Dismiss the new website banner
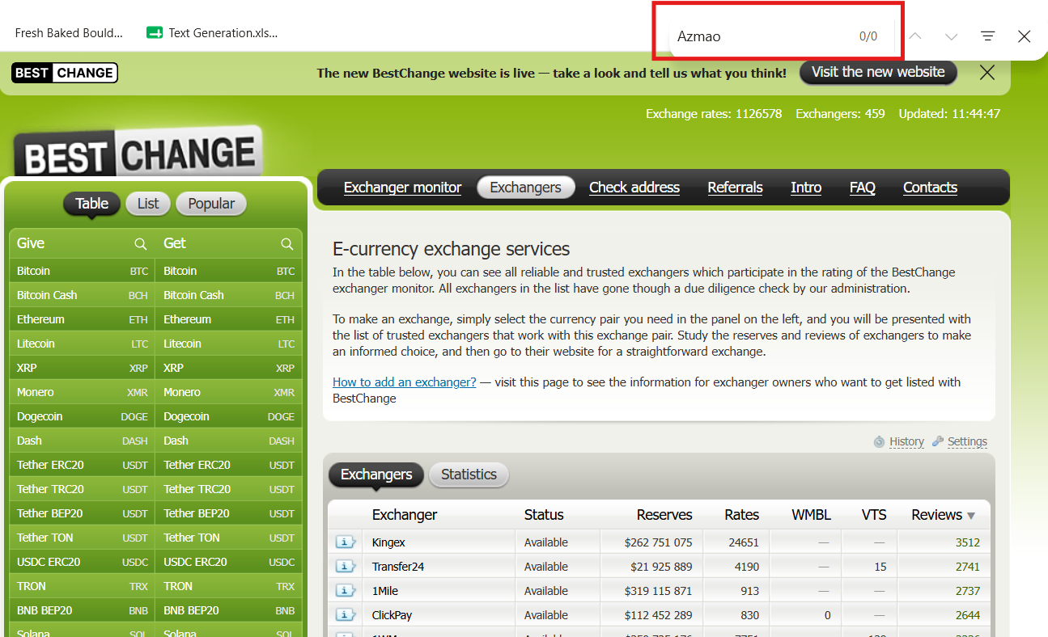The image size is (1048, 637). pyautogui.click(x=987, y=73)
